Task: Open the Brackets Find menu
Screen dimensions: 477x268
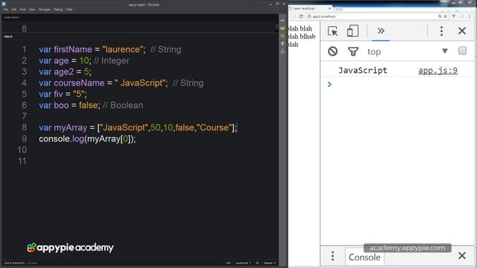Action: click(23, 10)
